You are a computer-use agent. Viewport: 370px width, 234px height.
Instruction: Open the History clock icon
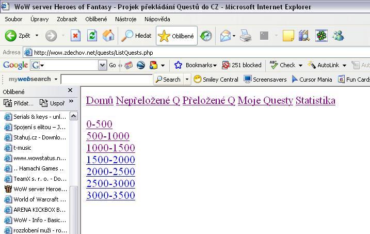tap(206, 36)
